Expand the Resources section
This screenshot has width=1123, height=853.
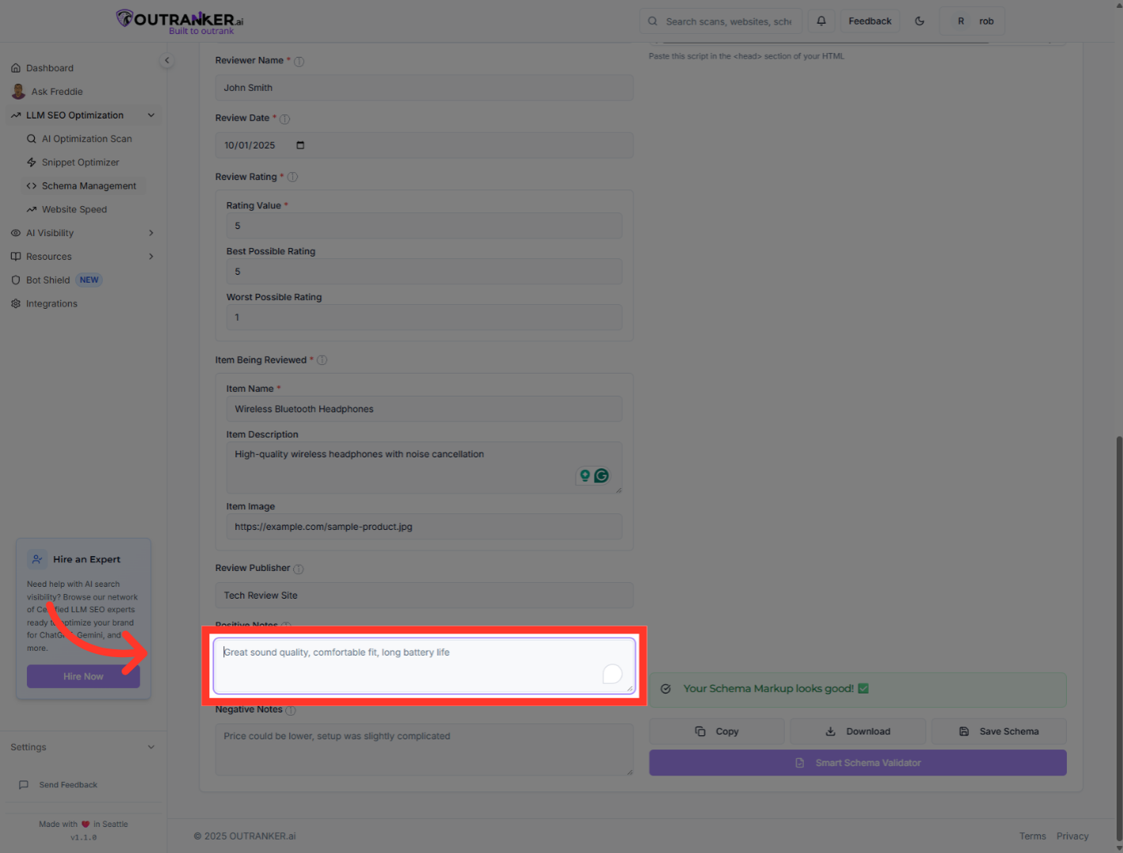[x=82, y=257]
